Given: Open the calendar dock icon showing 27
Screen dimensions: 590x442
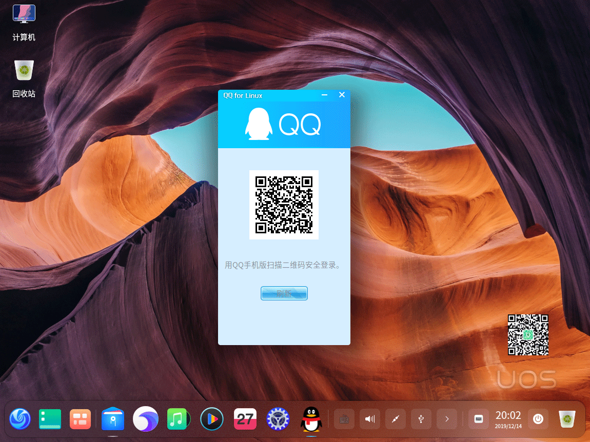Looking at the screenshot, I should pos(245,419).
